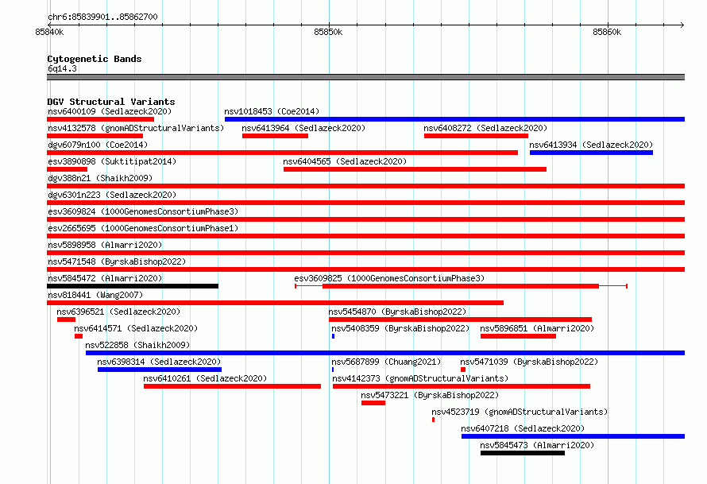707x484 pixels.
Task: Click tiny blue marker under nsv5408359
Action: click(x=333, y=336)
